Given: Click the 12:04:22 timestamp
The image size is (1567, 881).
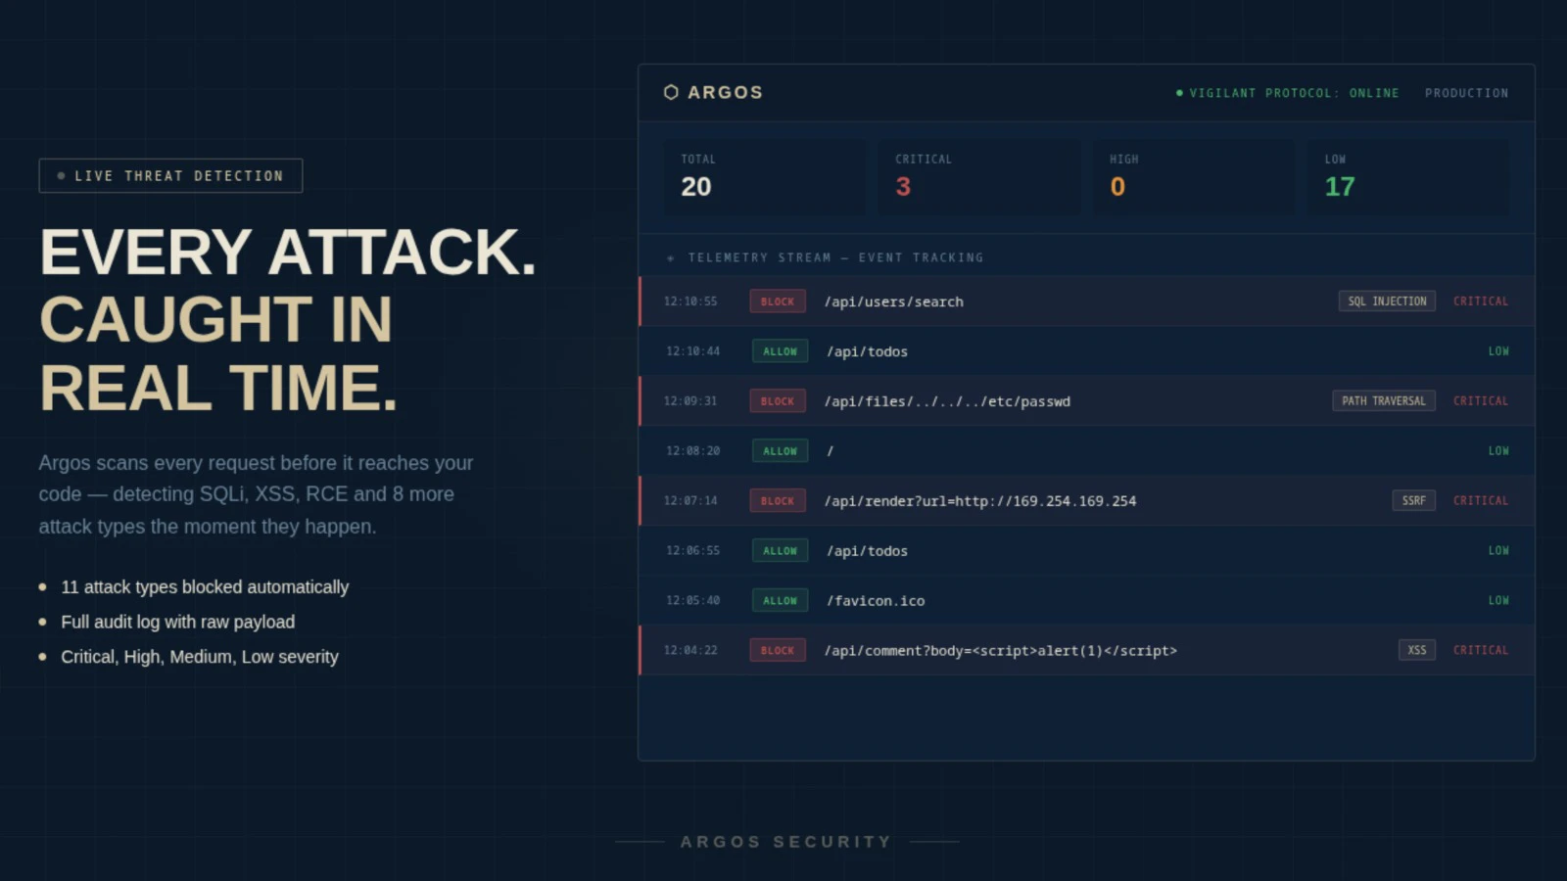Looking at the screenshot, I should [690, 651].
